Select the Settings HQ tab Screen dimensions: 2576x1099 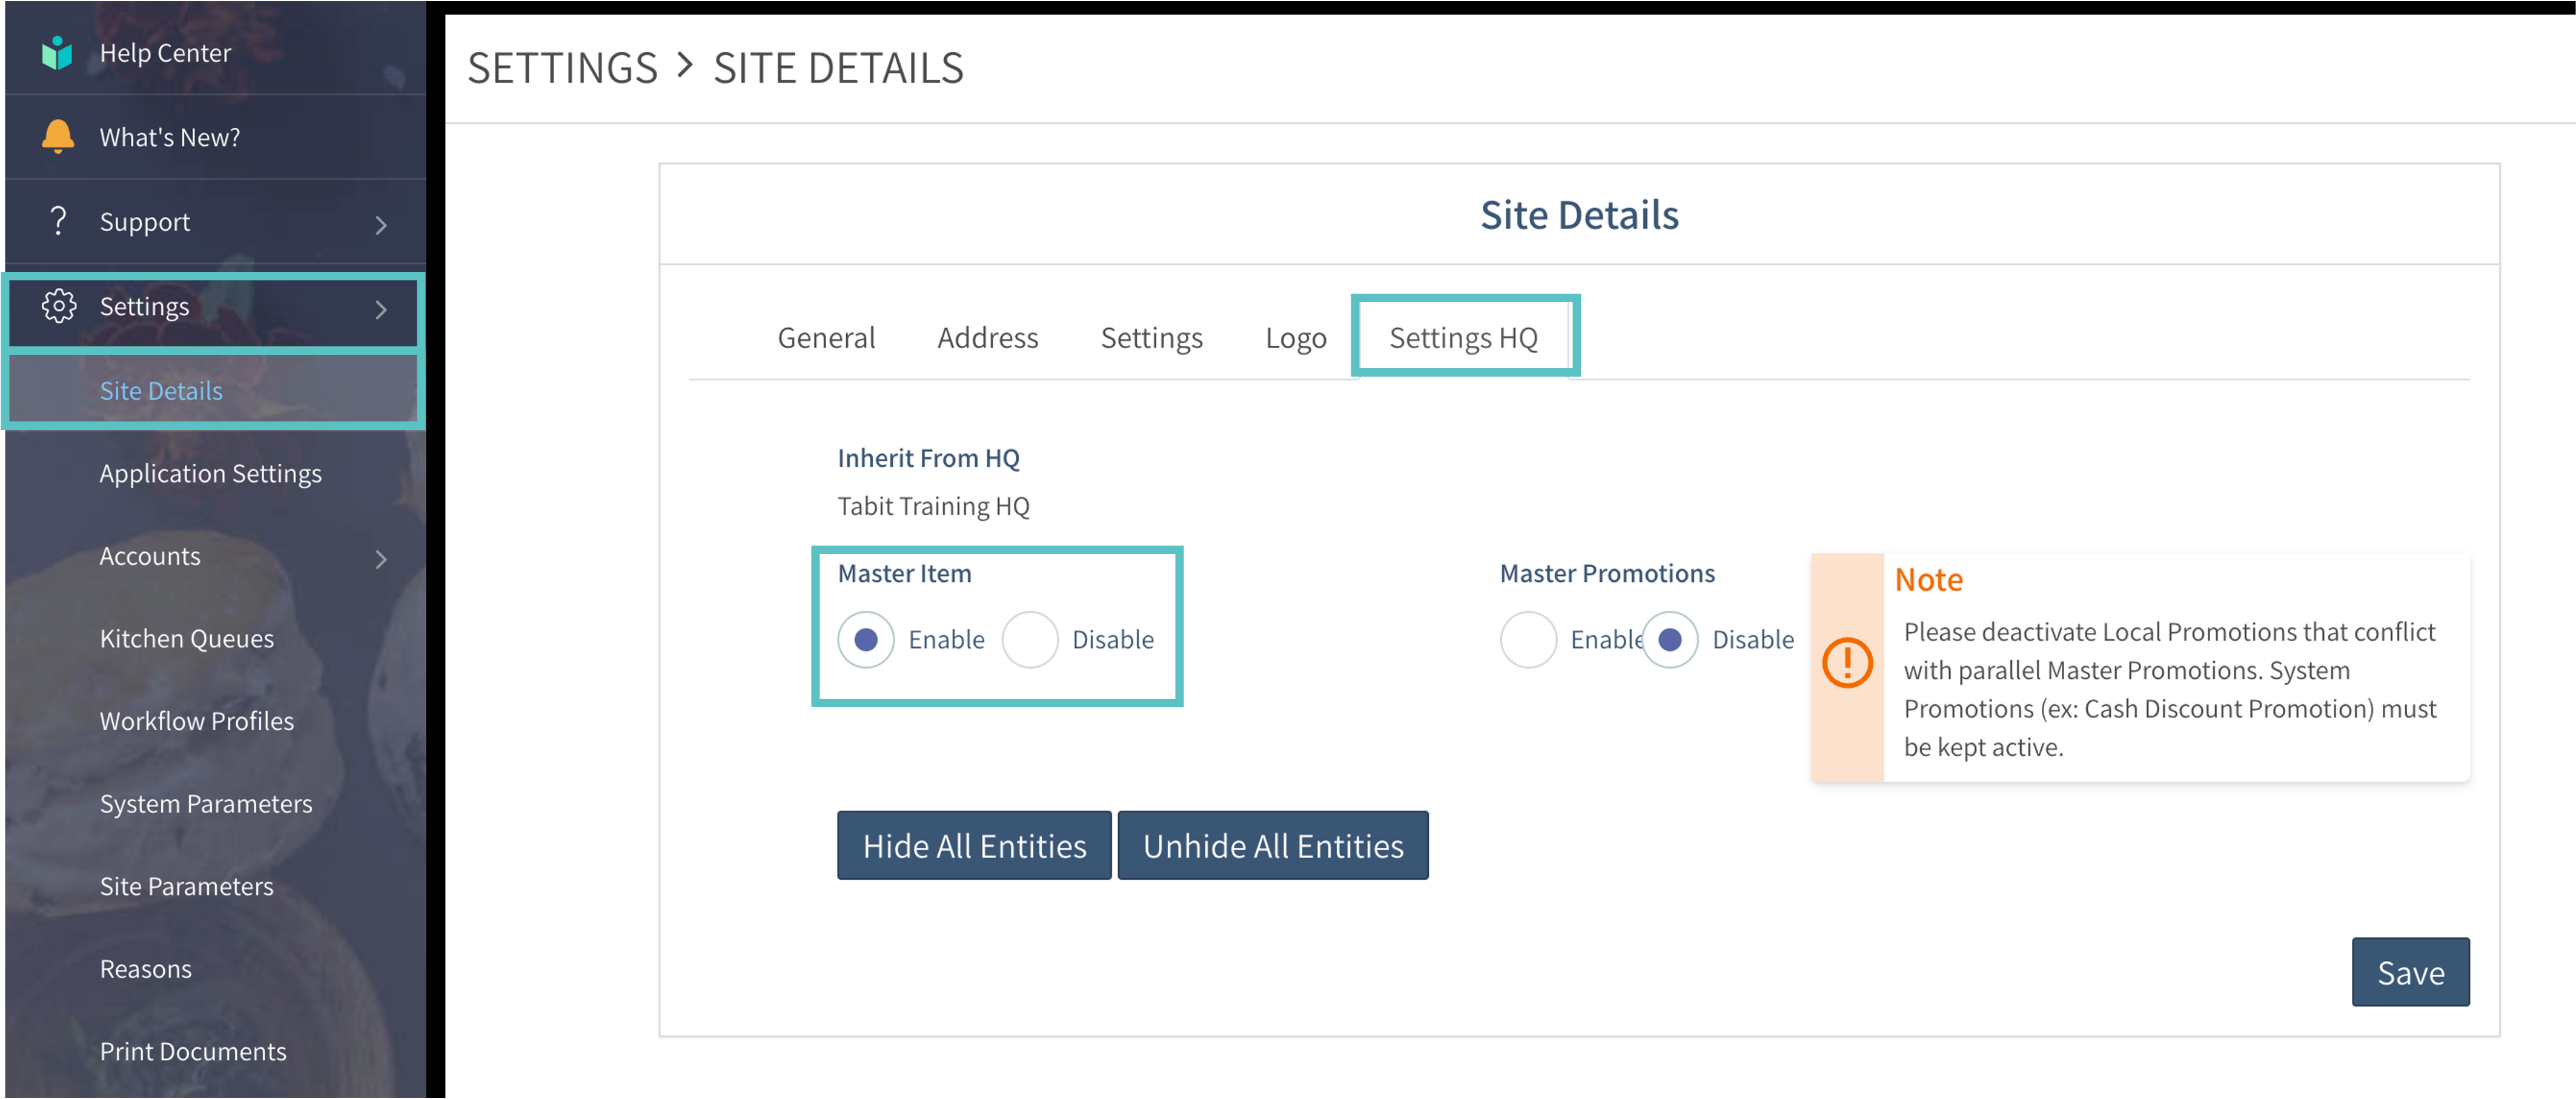coord(1463,338)
